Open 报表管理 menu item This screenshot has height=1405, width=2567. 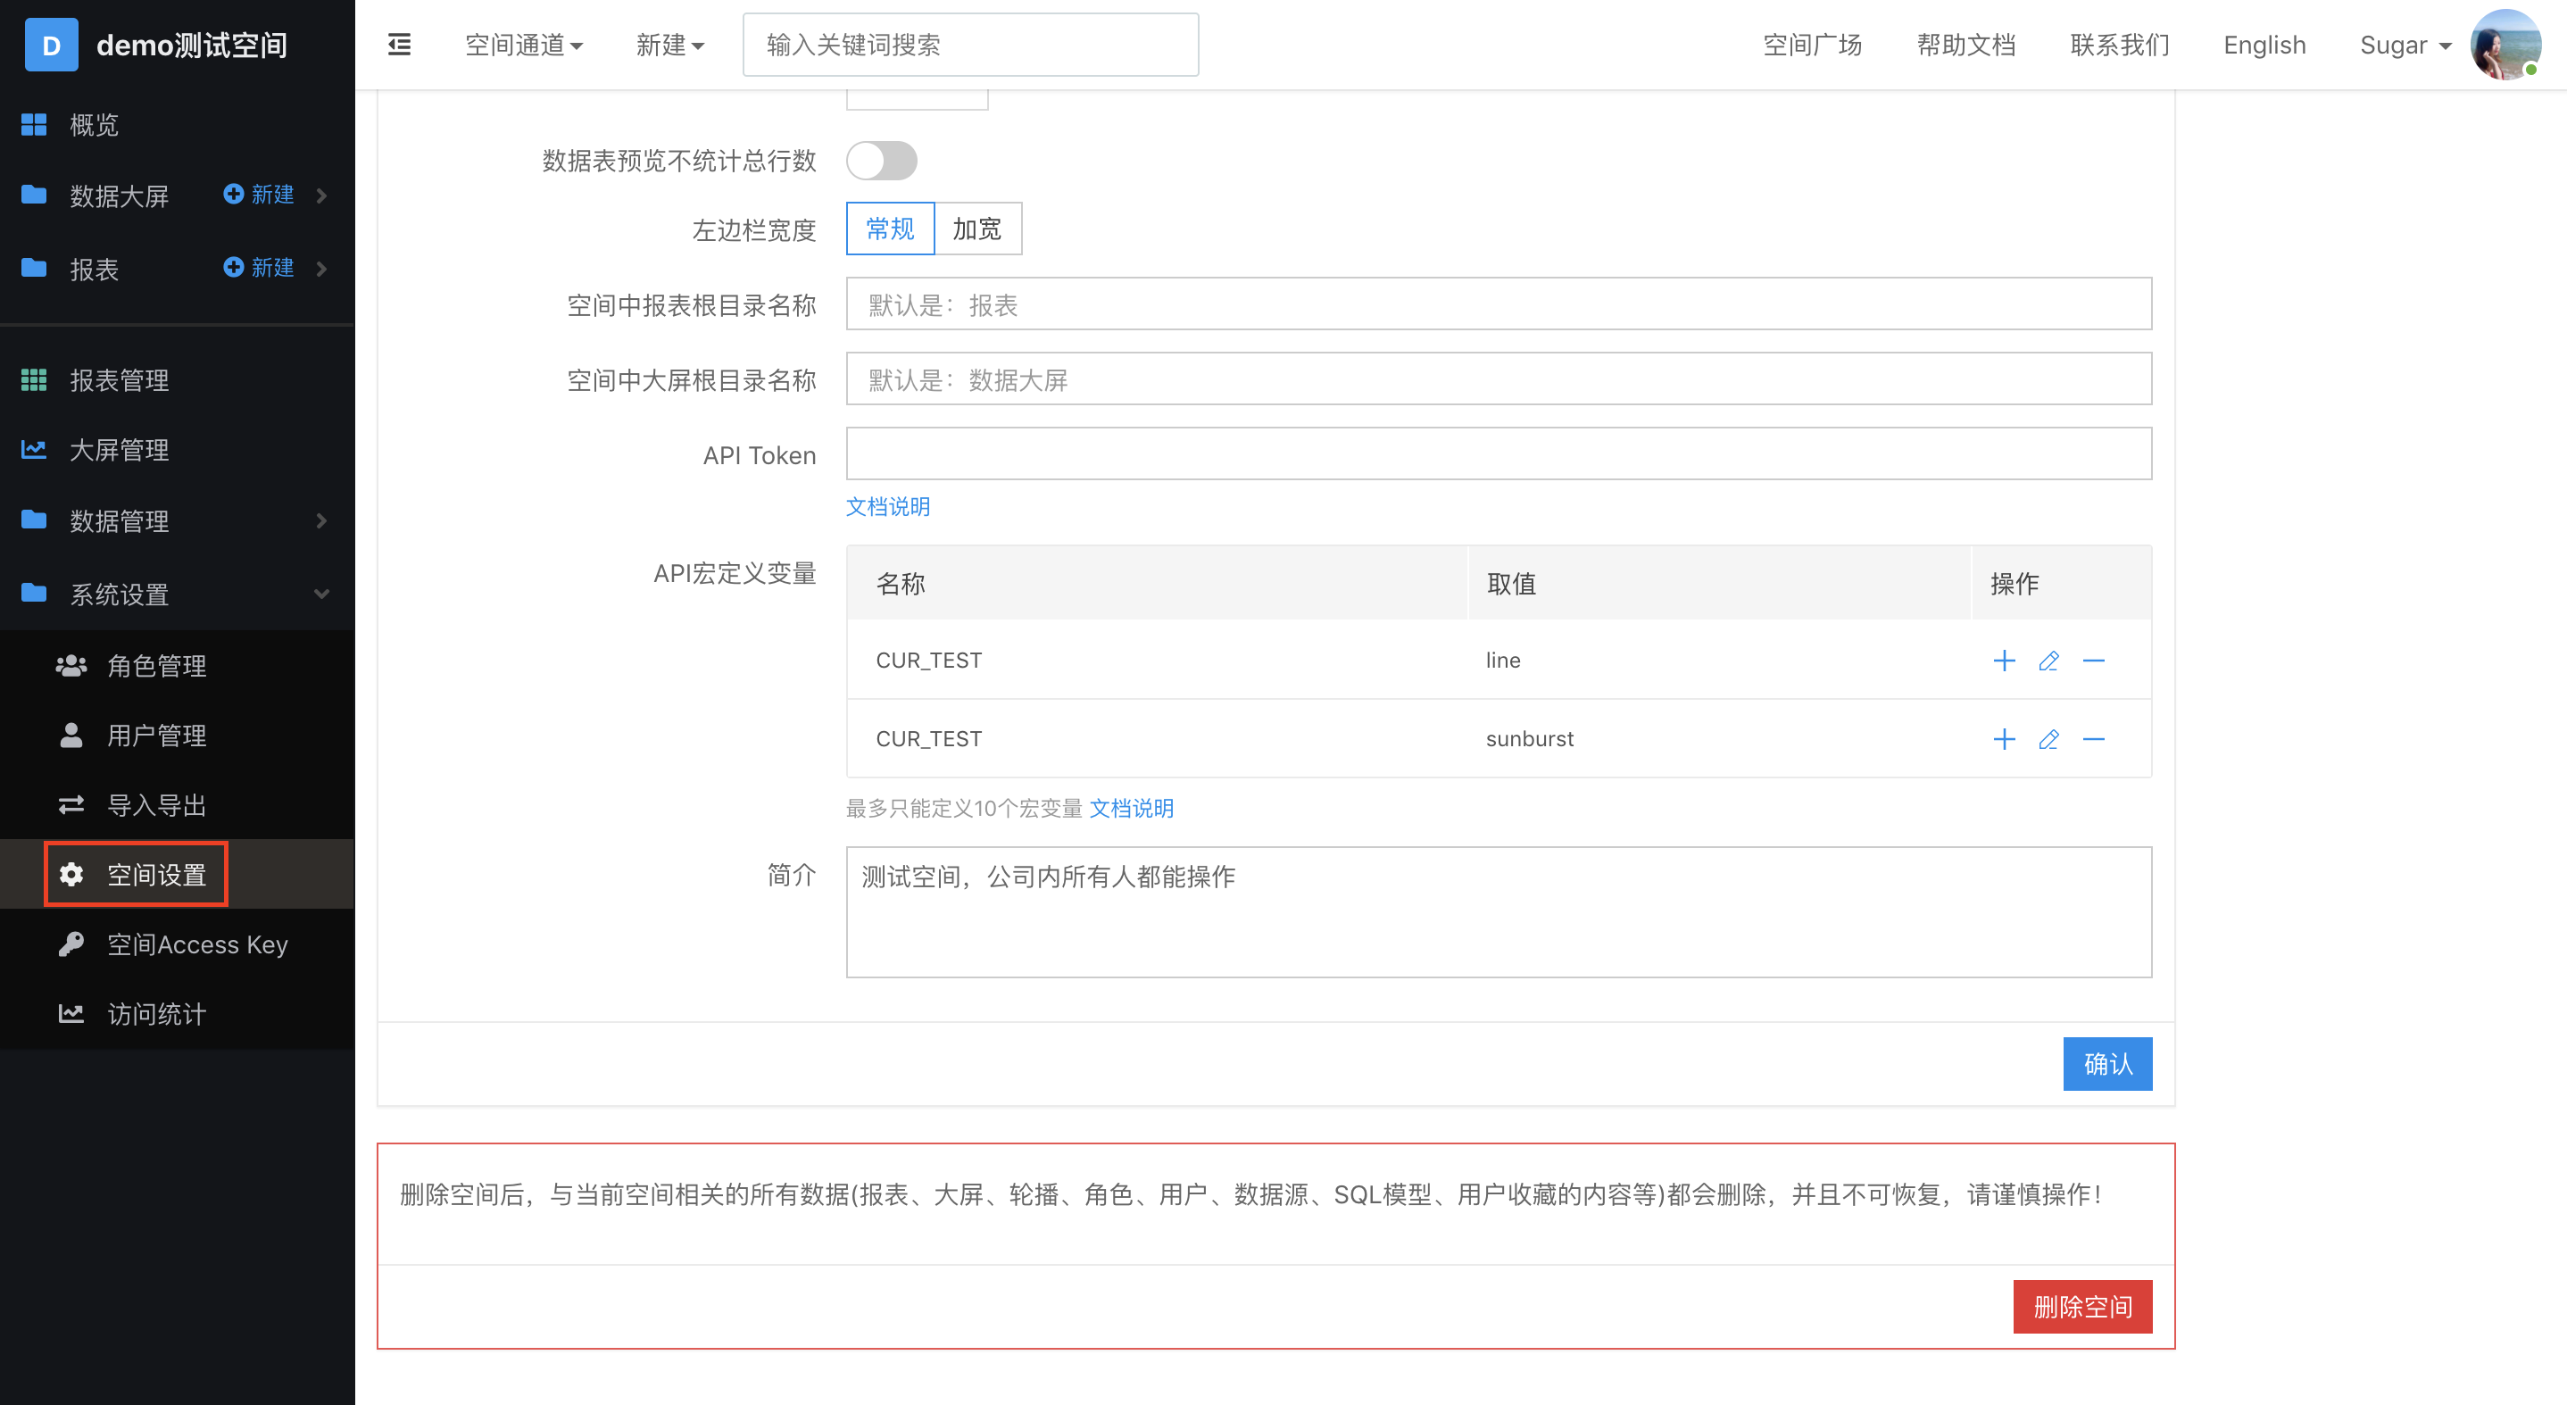click(178, 379)
